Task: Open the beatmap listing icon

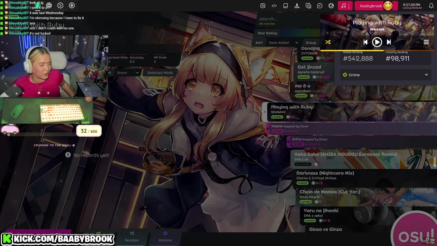Action: 308,5
